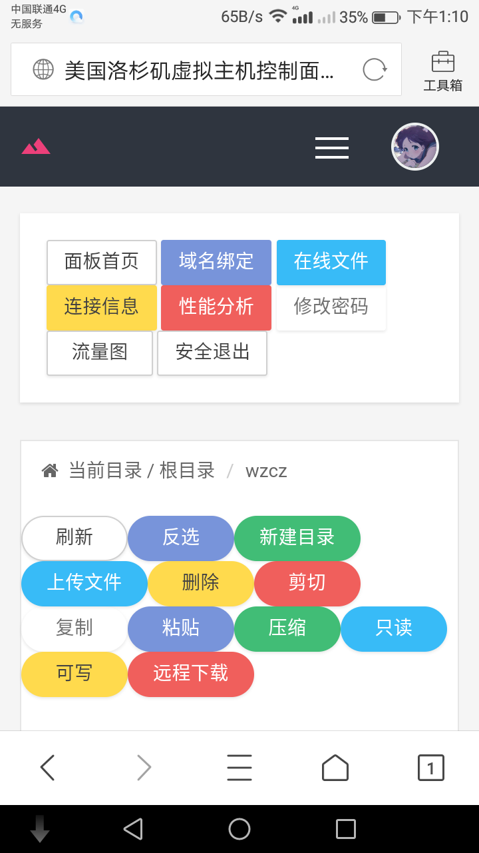The height and width of the screenshot is (853, 479).
Task: Click the 远程下载 button
Action: click(191, 674)
